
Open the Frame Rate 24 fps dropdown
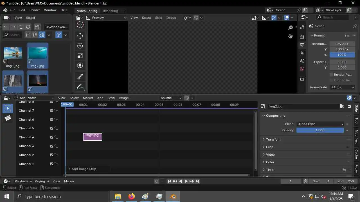tap(342, 87)
